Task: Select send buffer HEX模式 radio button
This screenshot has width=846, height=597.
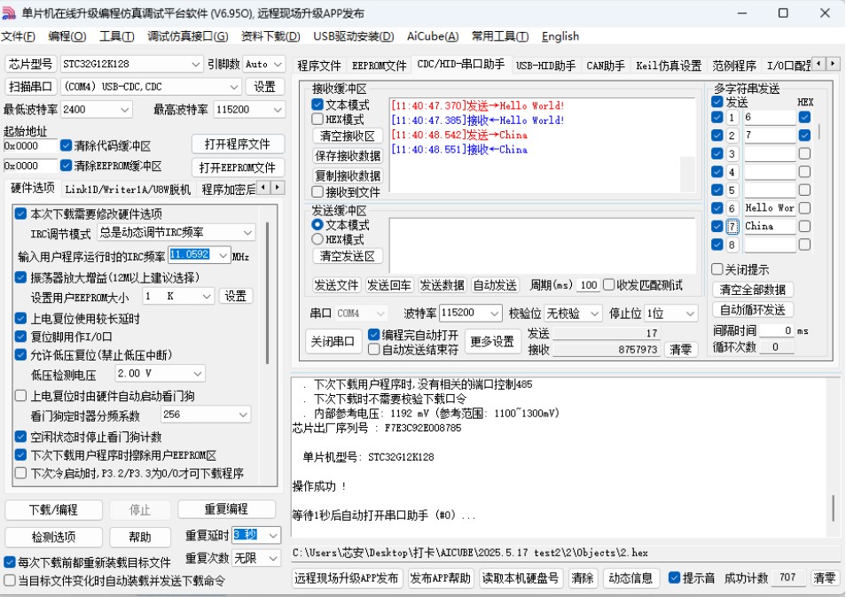Action: pyautogui.click(x=317, y=239)
